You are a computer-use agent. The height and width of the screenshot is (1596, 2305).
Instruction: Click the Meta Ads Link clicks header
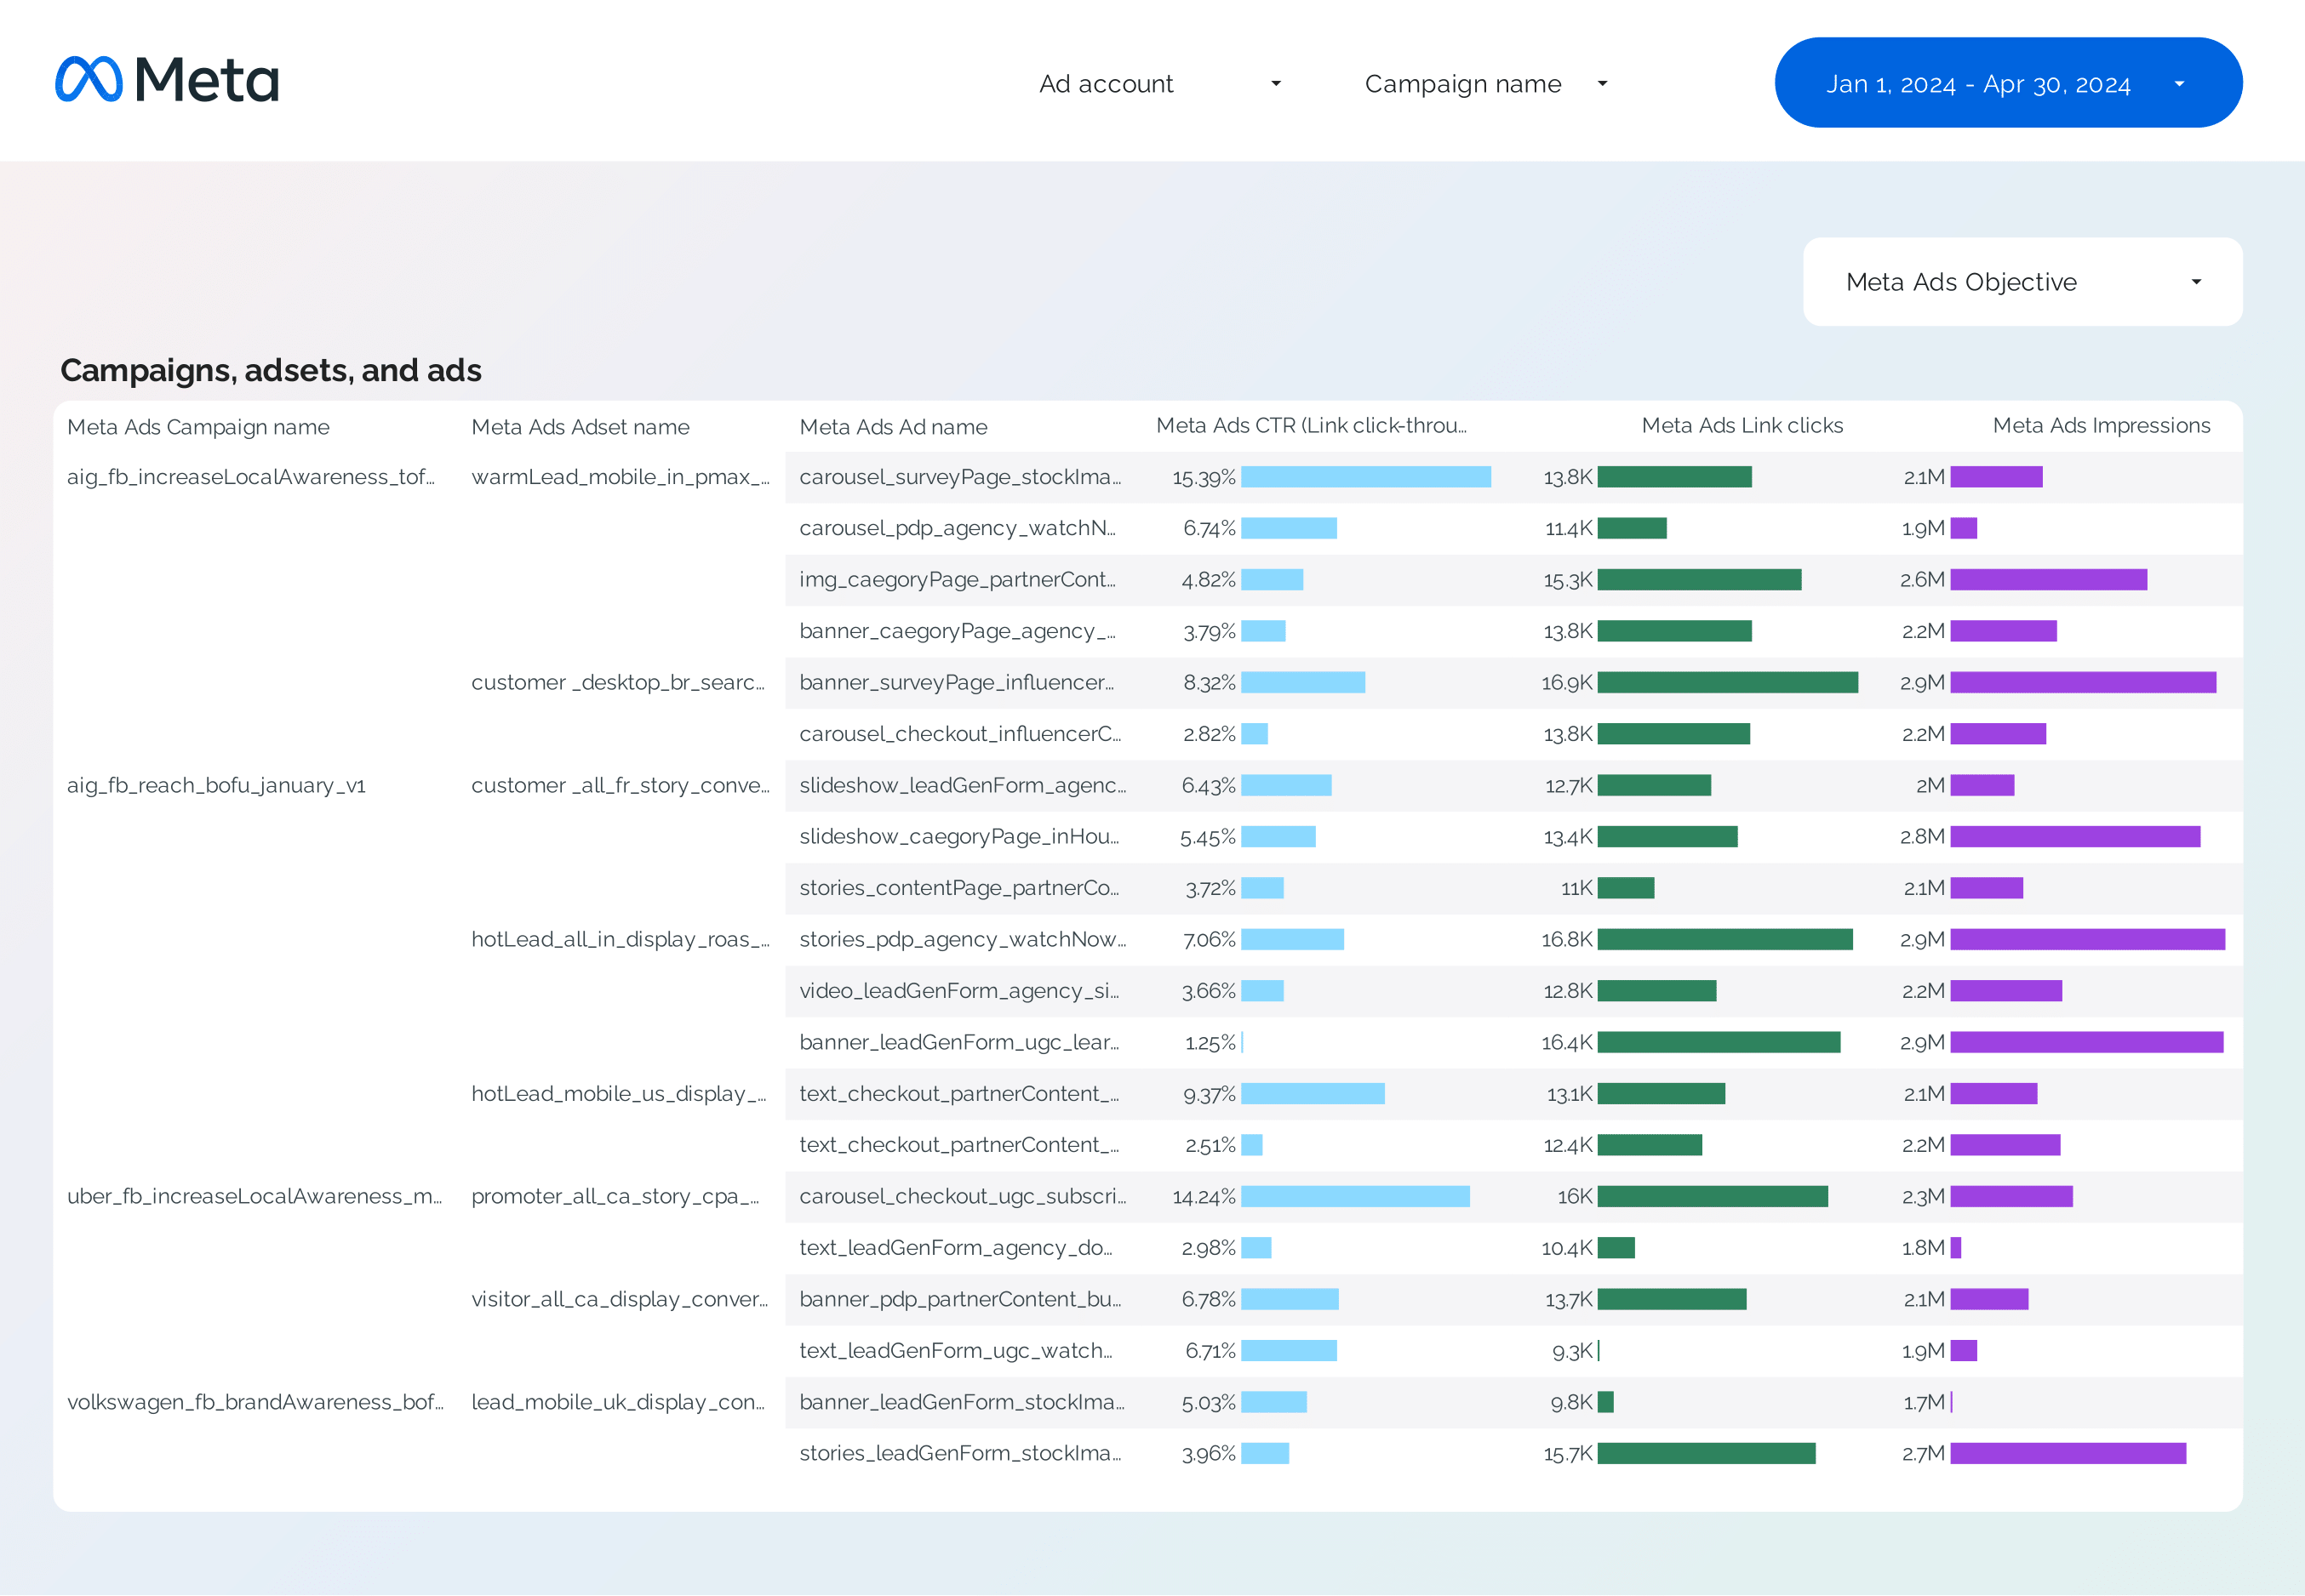(1742, 426)
